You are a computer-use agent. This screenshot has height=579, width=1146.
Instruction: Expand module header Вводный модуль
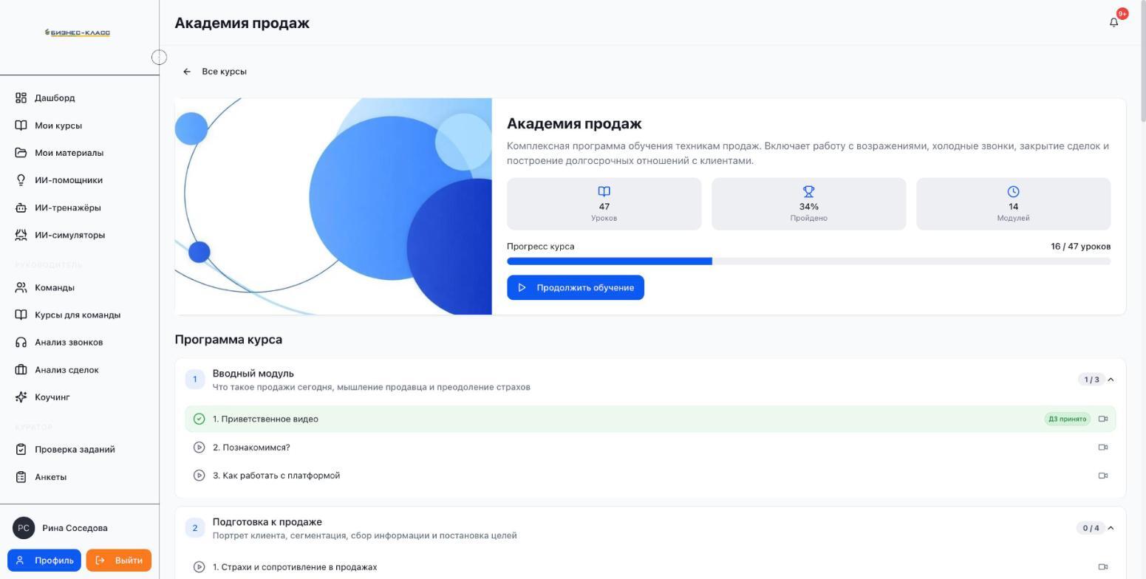pyautogui.click(x=650, y=380)
